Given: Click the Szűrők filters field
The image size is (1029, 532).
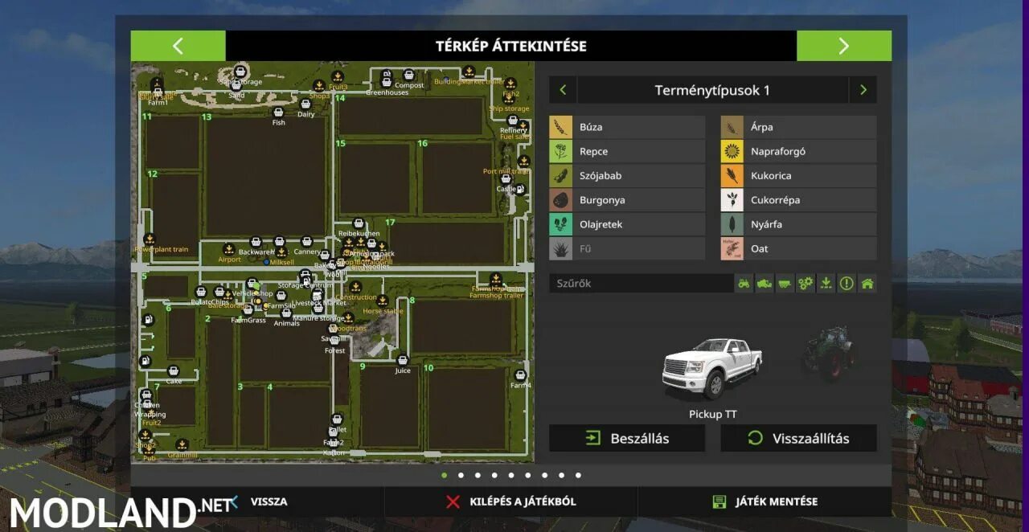Looking at the screenshot, I should [x=641, y=284].
